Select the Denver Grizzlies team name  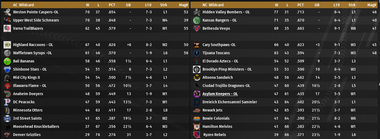click(27, 135)
